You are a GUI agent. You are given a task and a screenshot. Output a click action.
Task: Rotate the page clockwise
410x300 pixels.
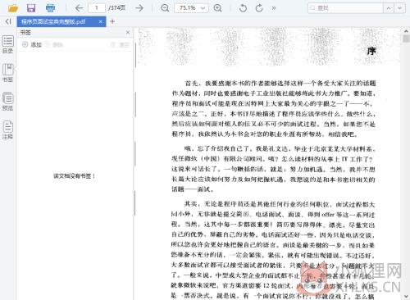pyautogui.click(x=259, y=8)
